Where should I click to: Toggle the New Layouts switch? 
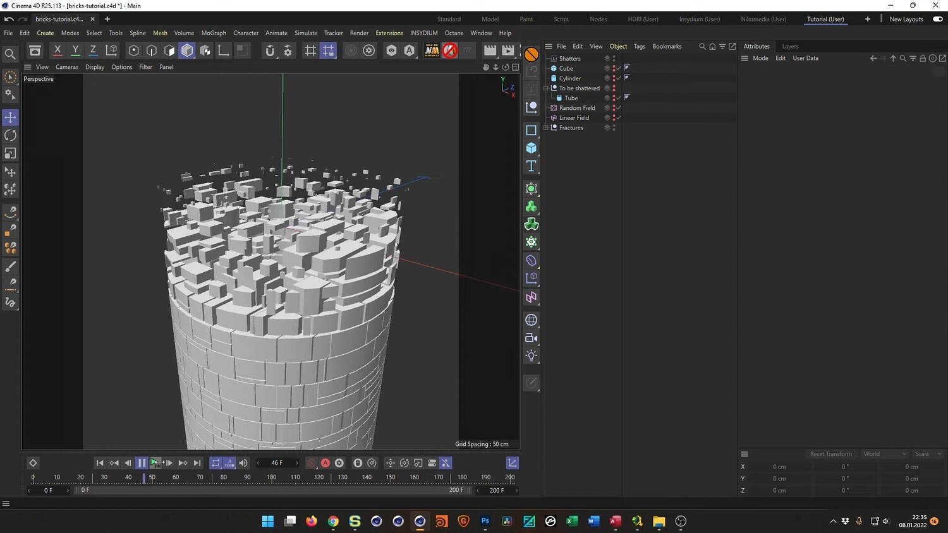coord(938,19)
